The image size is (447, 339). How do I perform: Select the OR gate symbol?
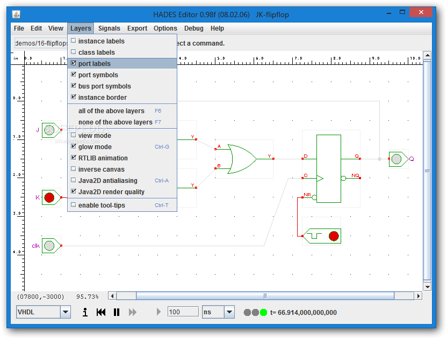coord(242,159)
